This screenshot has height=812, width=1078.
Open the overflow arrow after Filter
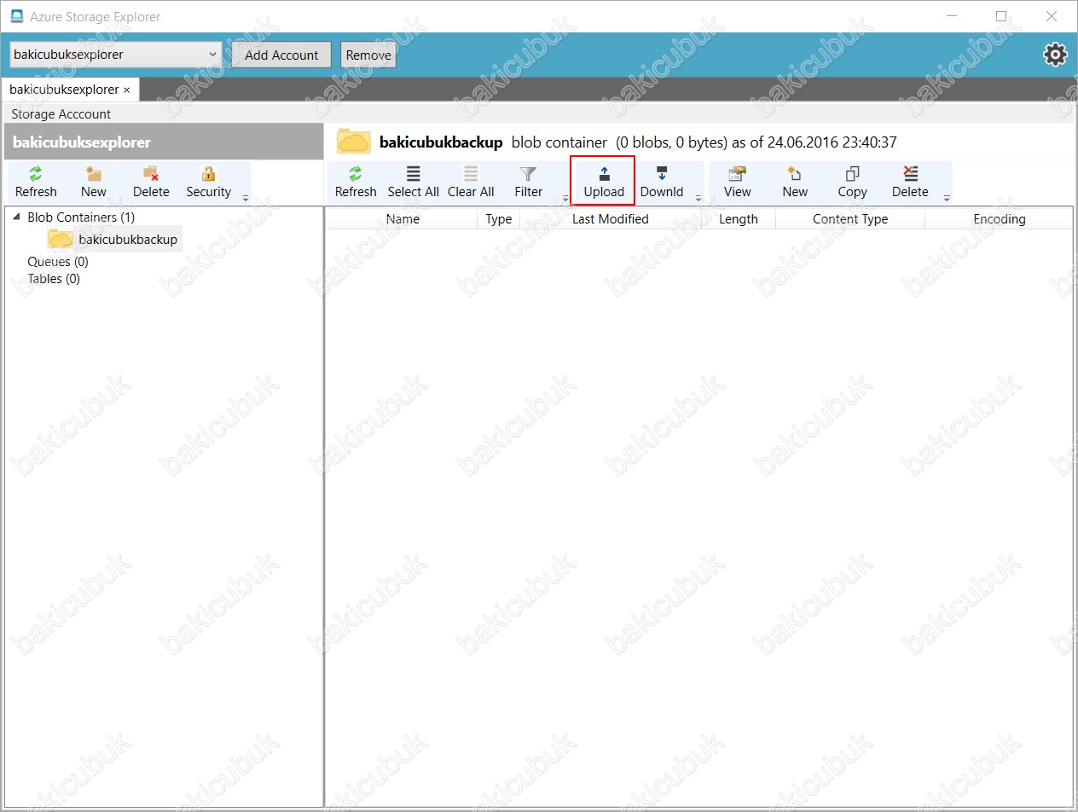pos(565,198)
